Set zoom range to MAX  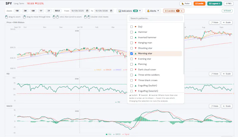click(x=57, y=11)
